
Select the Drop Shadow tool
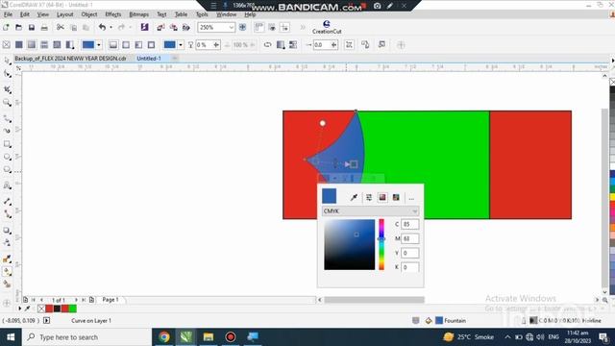pos(7,231)
